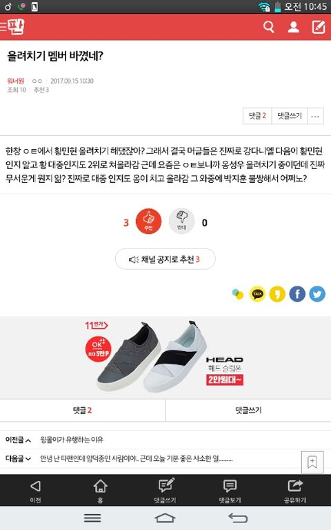Open the HEAD slip-on shoes ad banner
Viewport: 331px width, 530px height.
[165, 357]
